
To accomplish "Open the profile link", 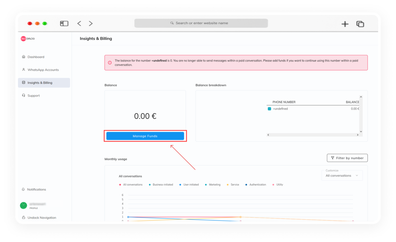I will tap(34, 208).
